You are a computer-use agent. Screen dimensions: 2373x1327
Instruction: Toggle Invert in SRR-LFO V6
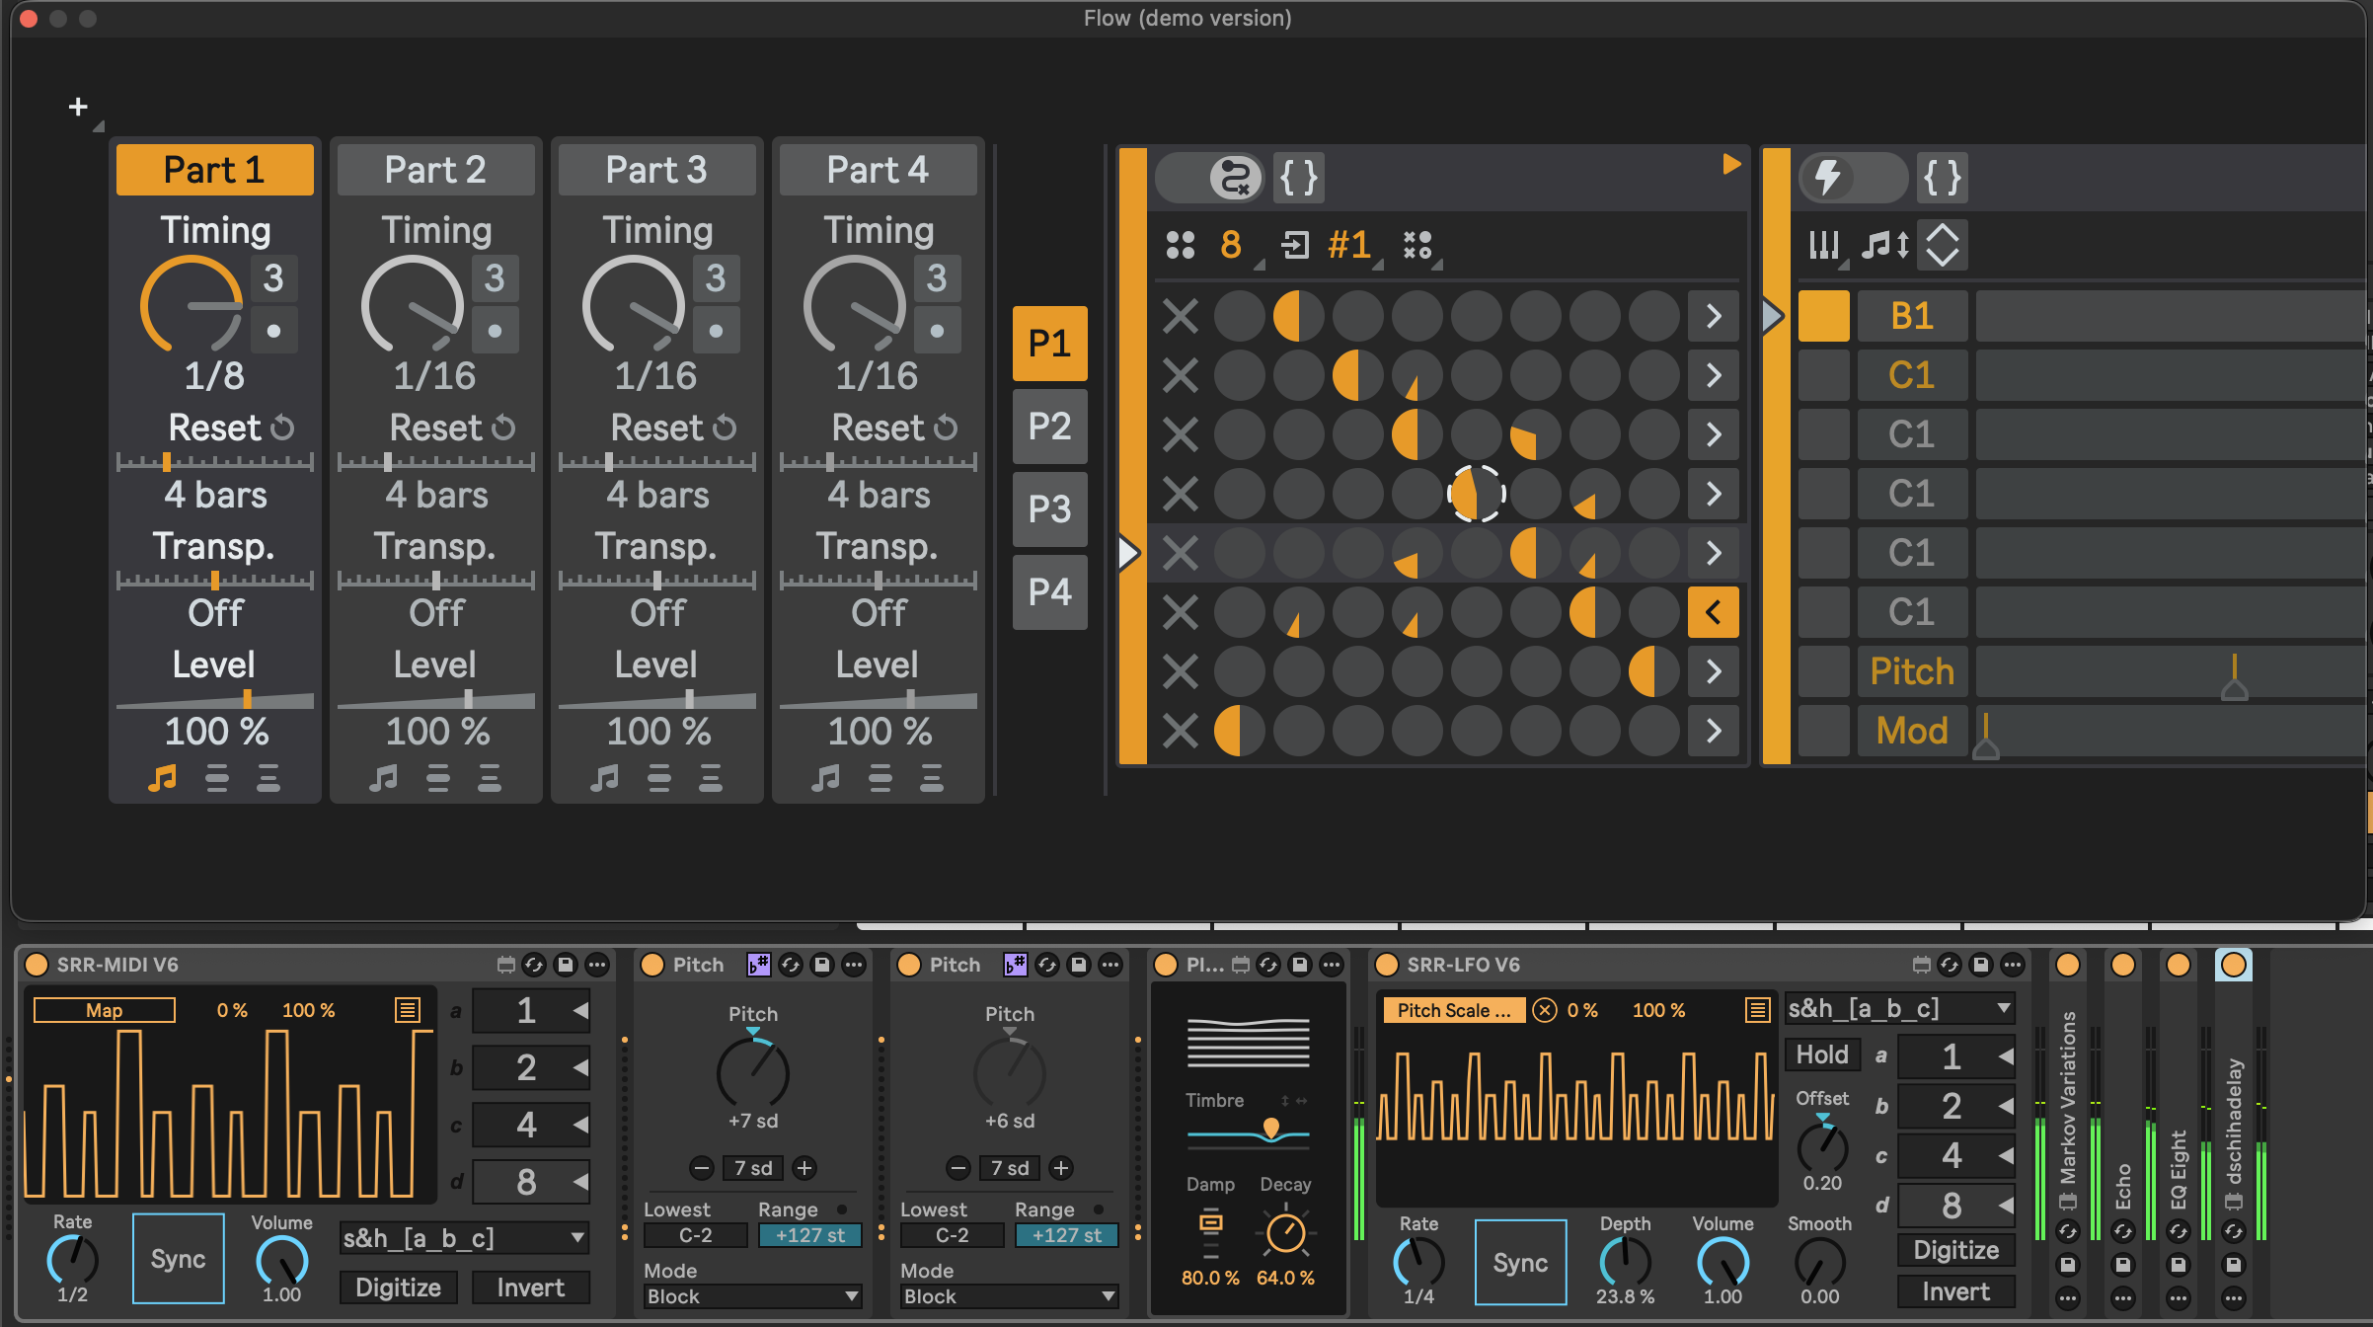click(x=1956, y=1291)
